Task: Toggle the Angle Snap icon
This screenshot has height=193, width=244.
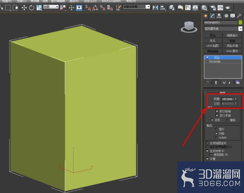Action: pos(95,8)
